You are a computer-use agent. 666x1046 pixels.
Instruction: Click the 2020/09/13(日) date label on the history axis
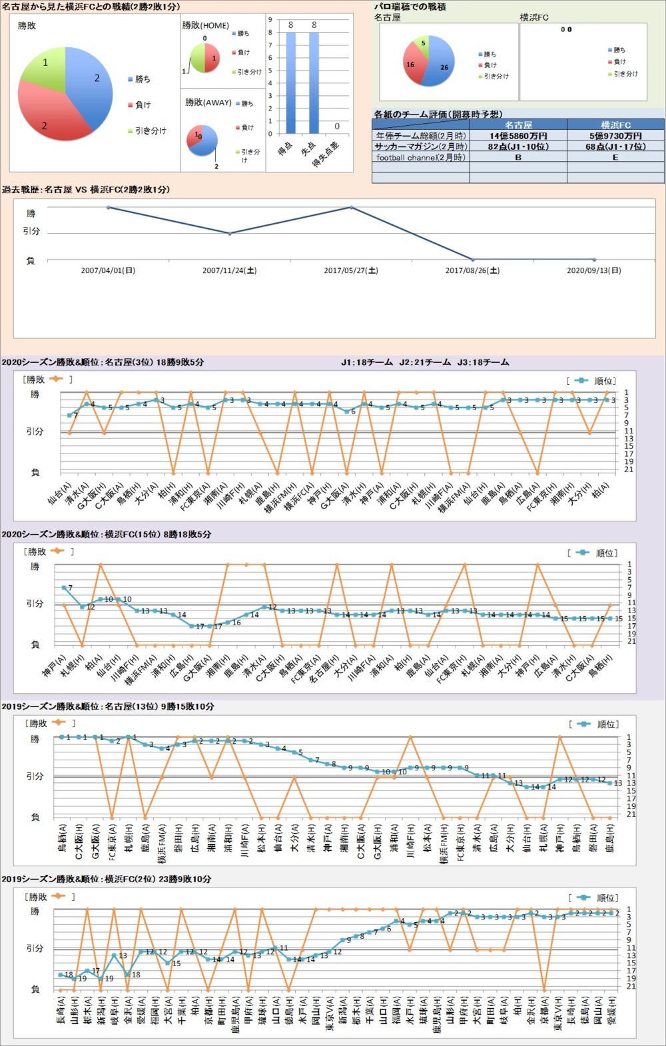593,270
